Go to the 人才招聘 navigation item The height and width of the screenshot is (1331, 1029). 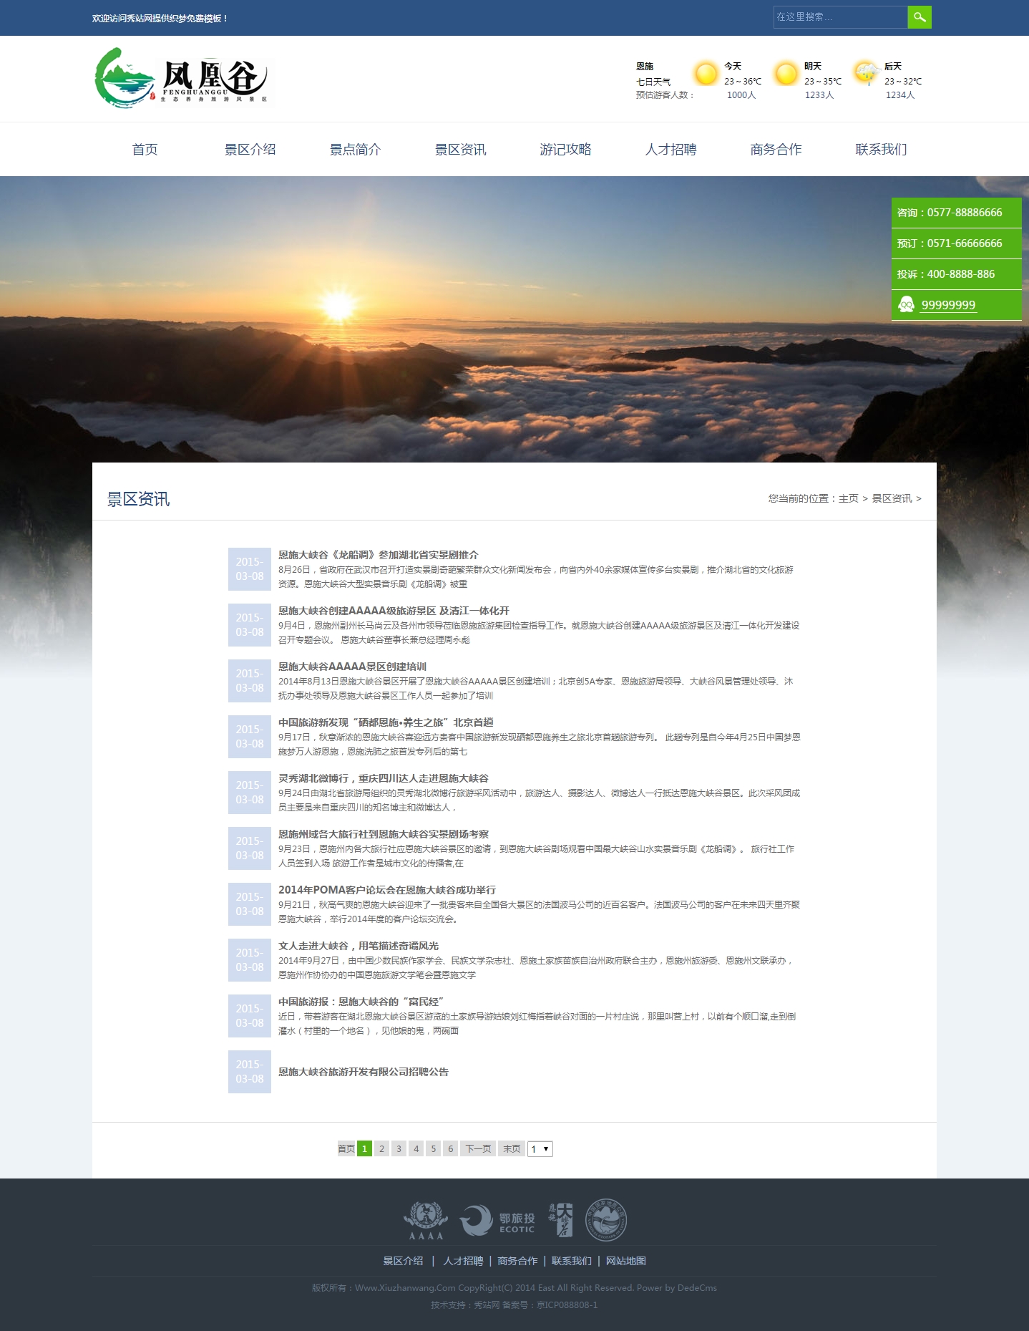coord(670,150)
